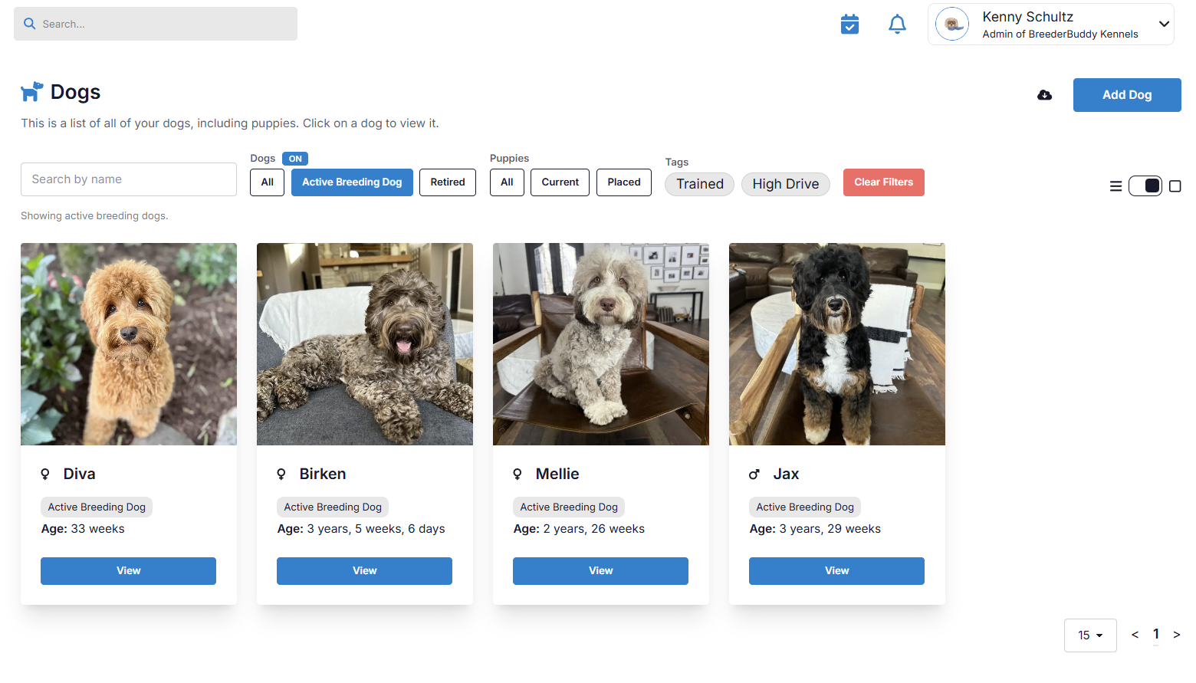The height and width of the screenshot is (683, 1196).
Task: Click 'Showing active breeding dogs.' text
Action: coord(94,216)
